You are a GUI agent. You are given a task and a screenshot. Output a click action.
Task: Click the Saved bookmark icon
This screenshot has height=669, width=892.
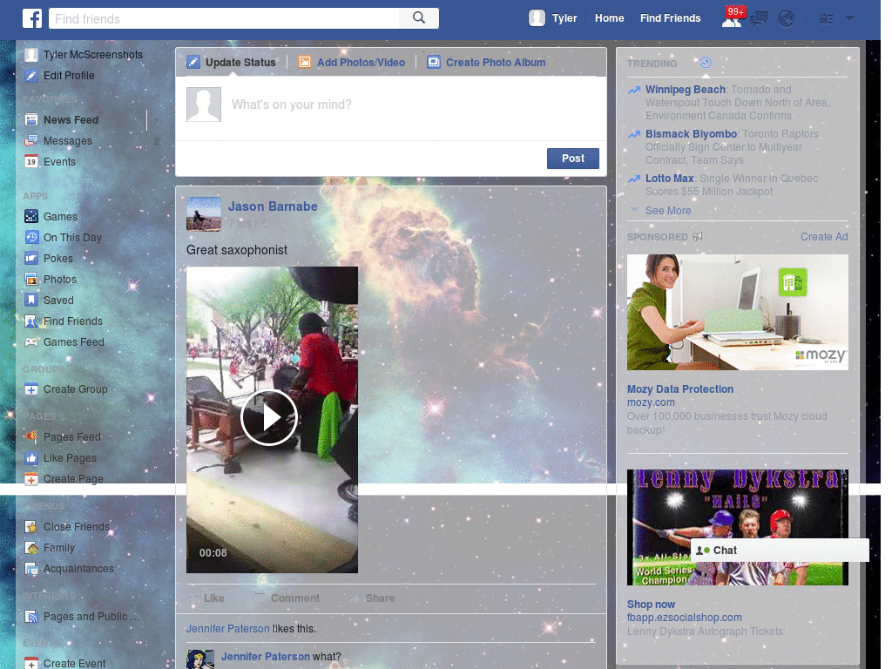point(31,301)
